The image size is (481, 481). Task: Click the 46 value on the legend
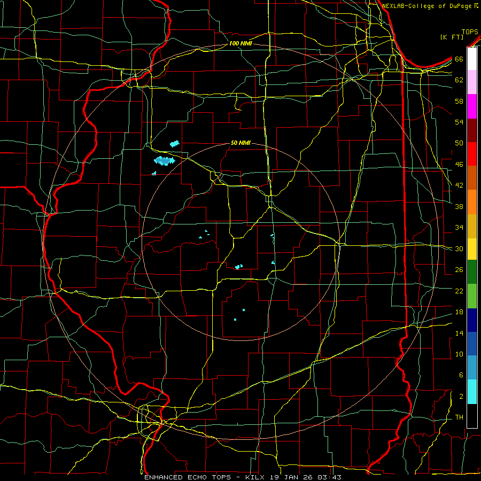coord(459,165)
